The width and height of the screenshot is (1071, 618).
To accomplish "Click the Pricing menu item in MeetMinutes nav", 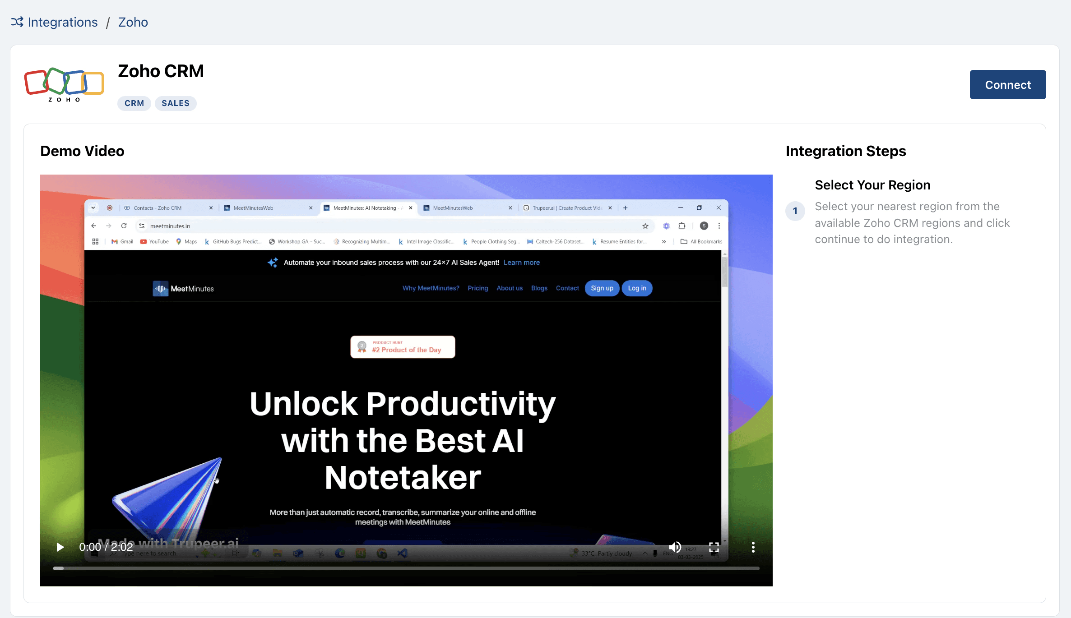I will pos(478,288).
